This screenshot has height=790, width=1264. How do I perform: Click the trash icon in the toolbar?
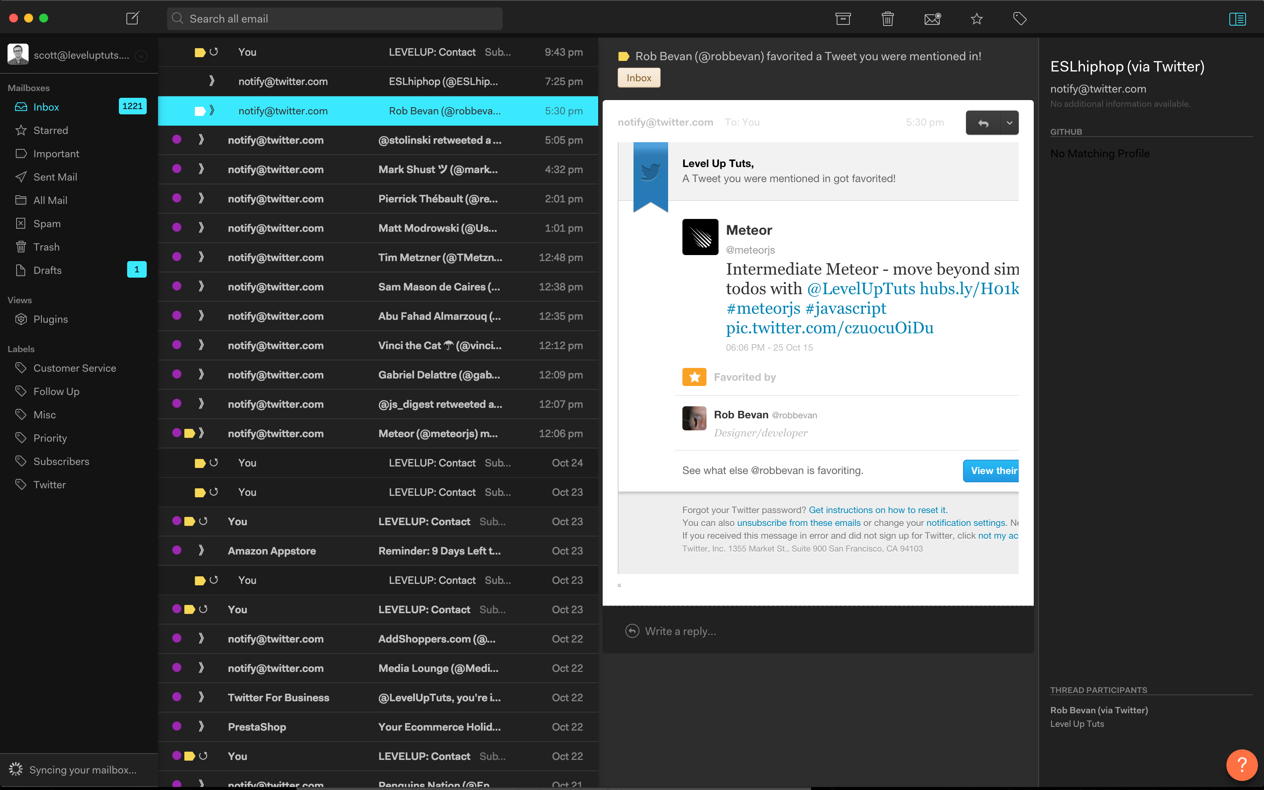pos(887,19)
